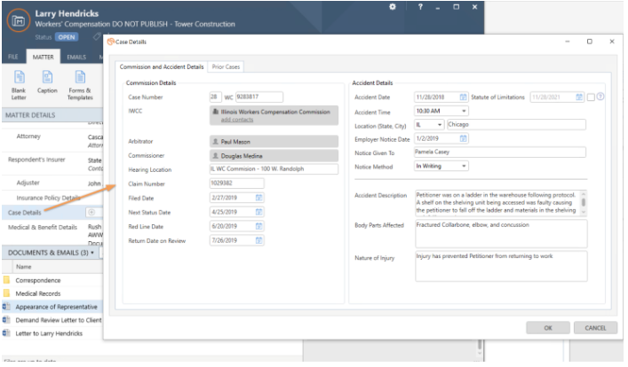Image resolution: width=628 pixels, height=367 pixels.
Task: Open the help question mark in title bar
Action: pos(420,7)
